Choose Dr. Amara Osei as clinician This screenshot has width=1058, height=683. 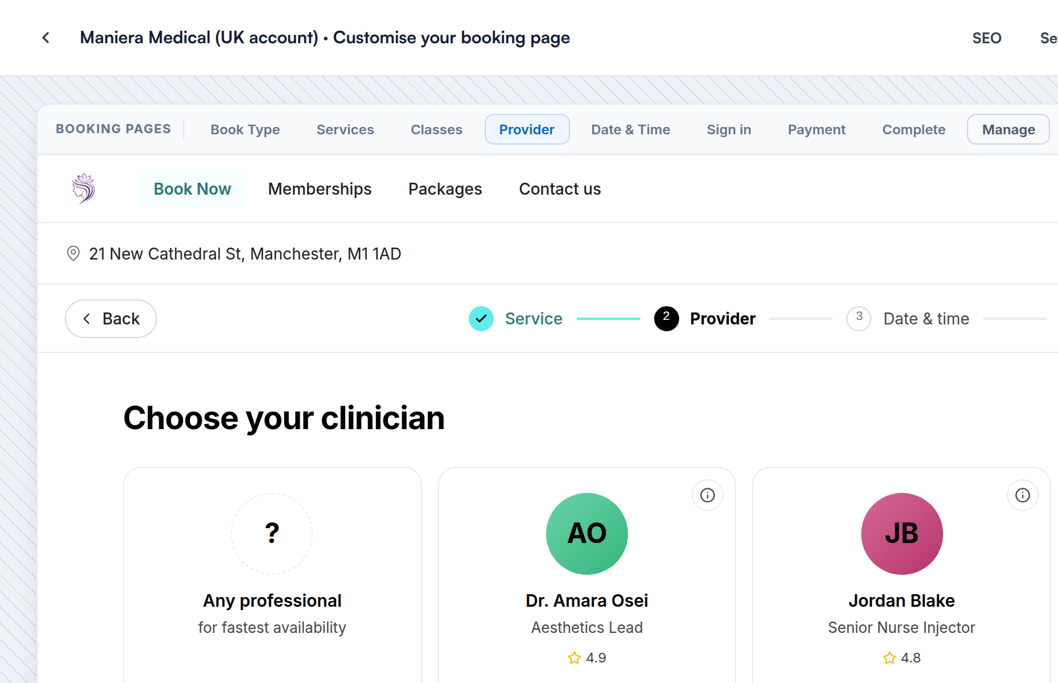coord(587,600)
